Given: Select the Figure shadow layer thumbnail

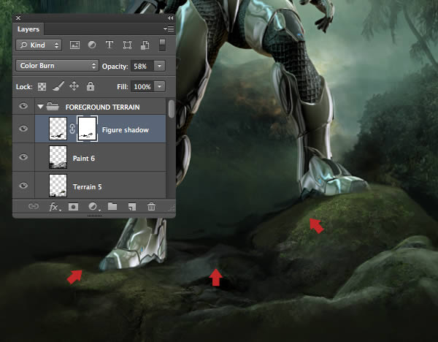Looking at the screenshot, I should pos(58,129).
